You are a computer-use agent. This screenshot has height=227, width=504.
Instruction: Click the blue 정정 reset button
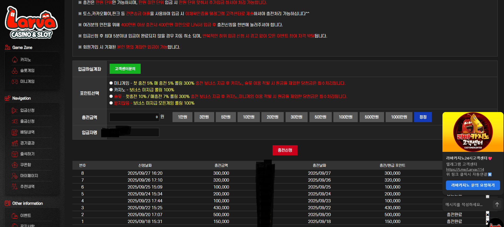pos(423,117)
